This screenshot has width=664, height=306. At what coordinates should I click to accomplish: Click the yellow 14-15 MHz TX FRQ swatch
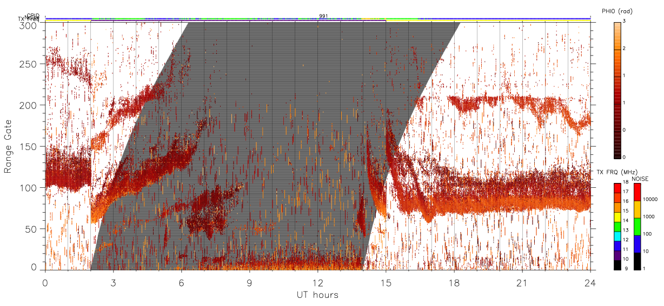[617, 217]
